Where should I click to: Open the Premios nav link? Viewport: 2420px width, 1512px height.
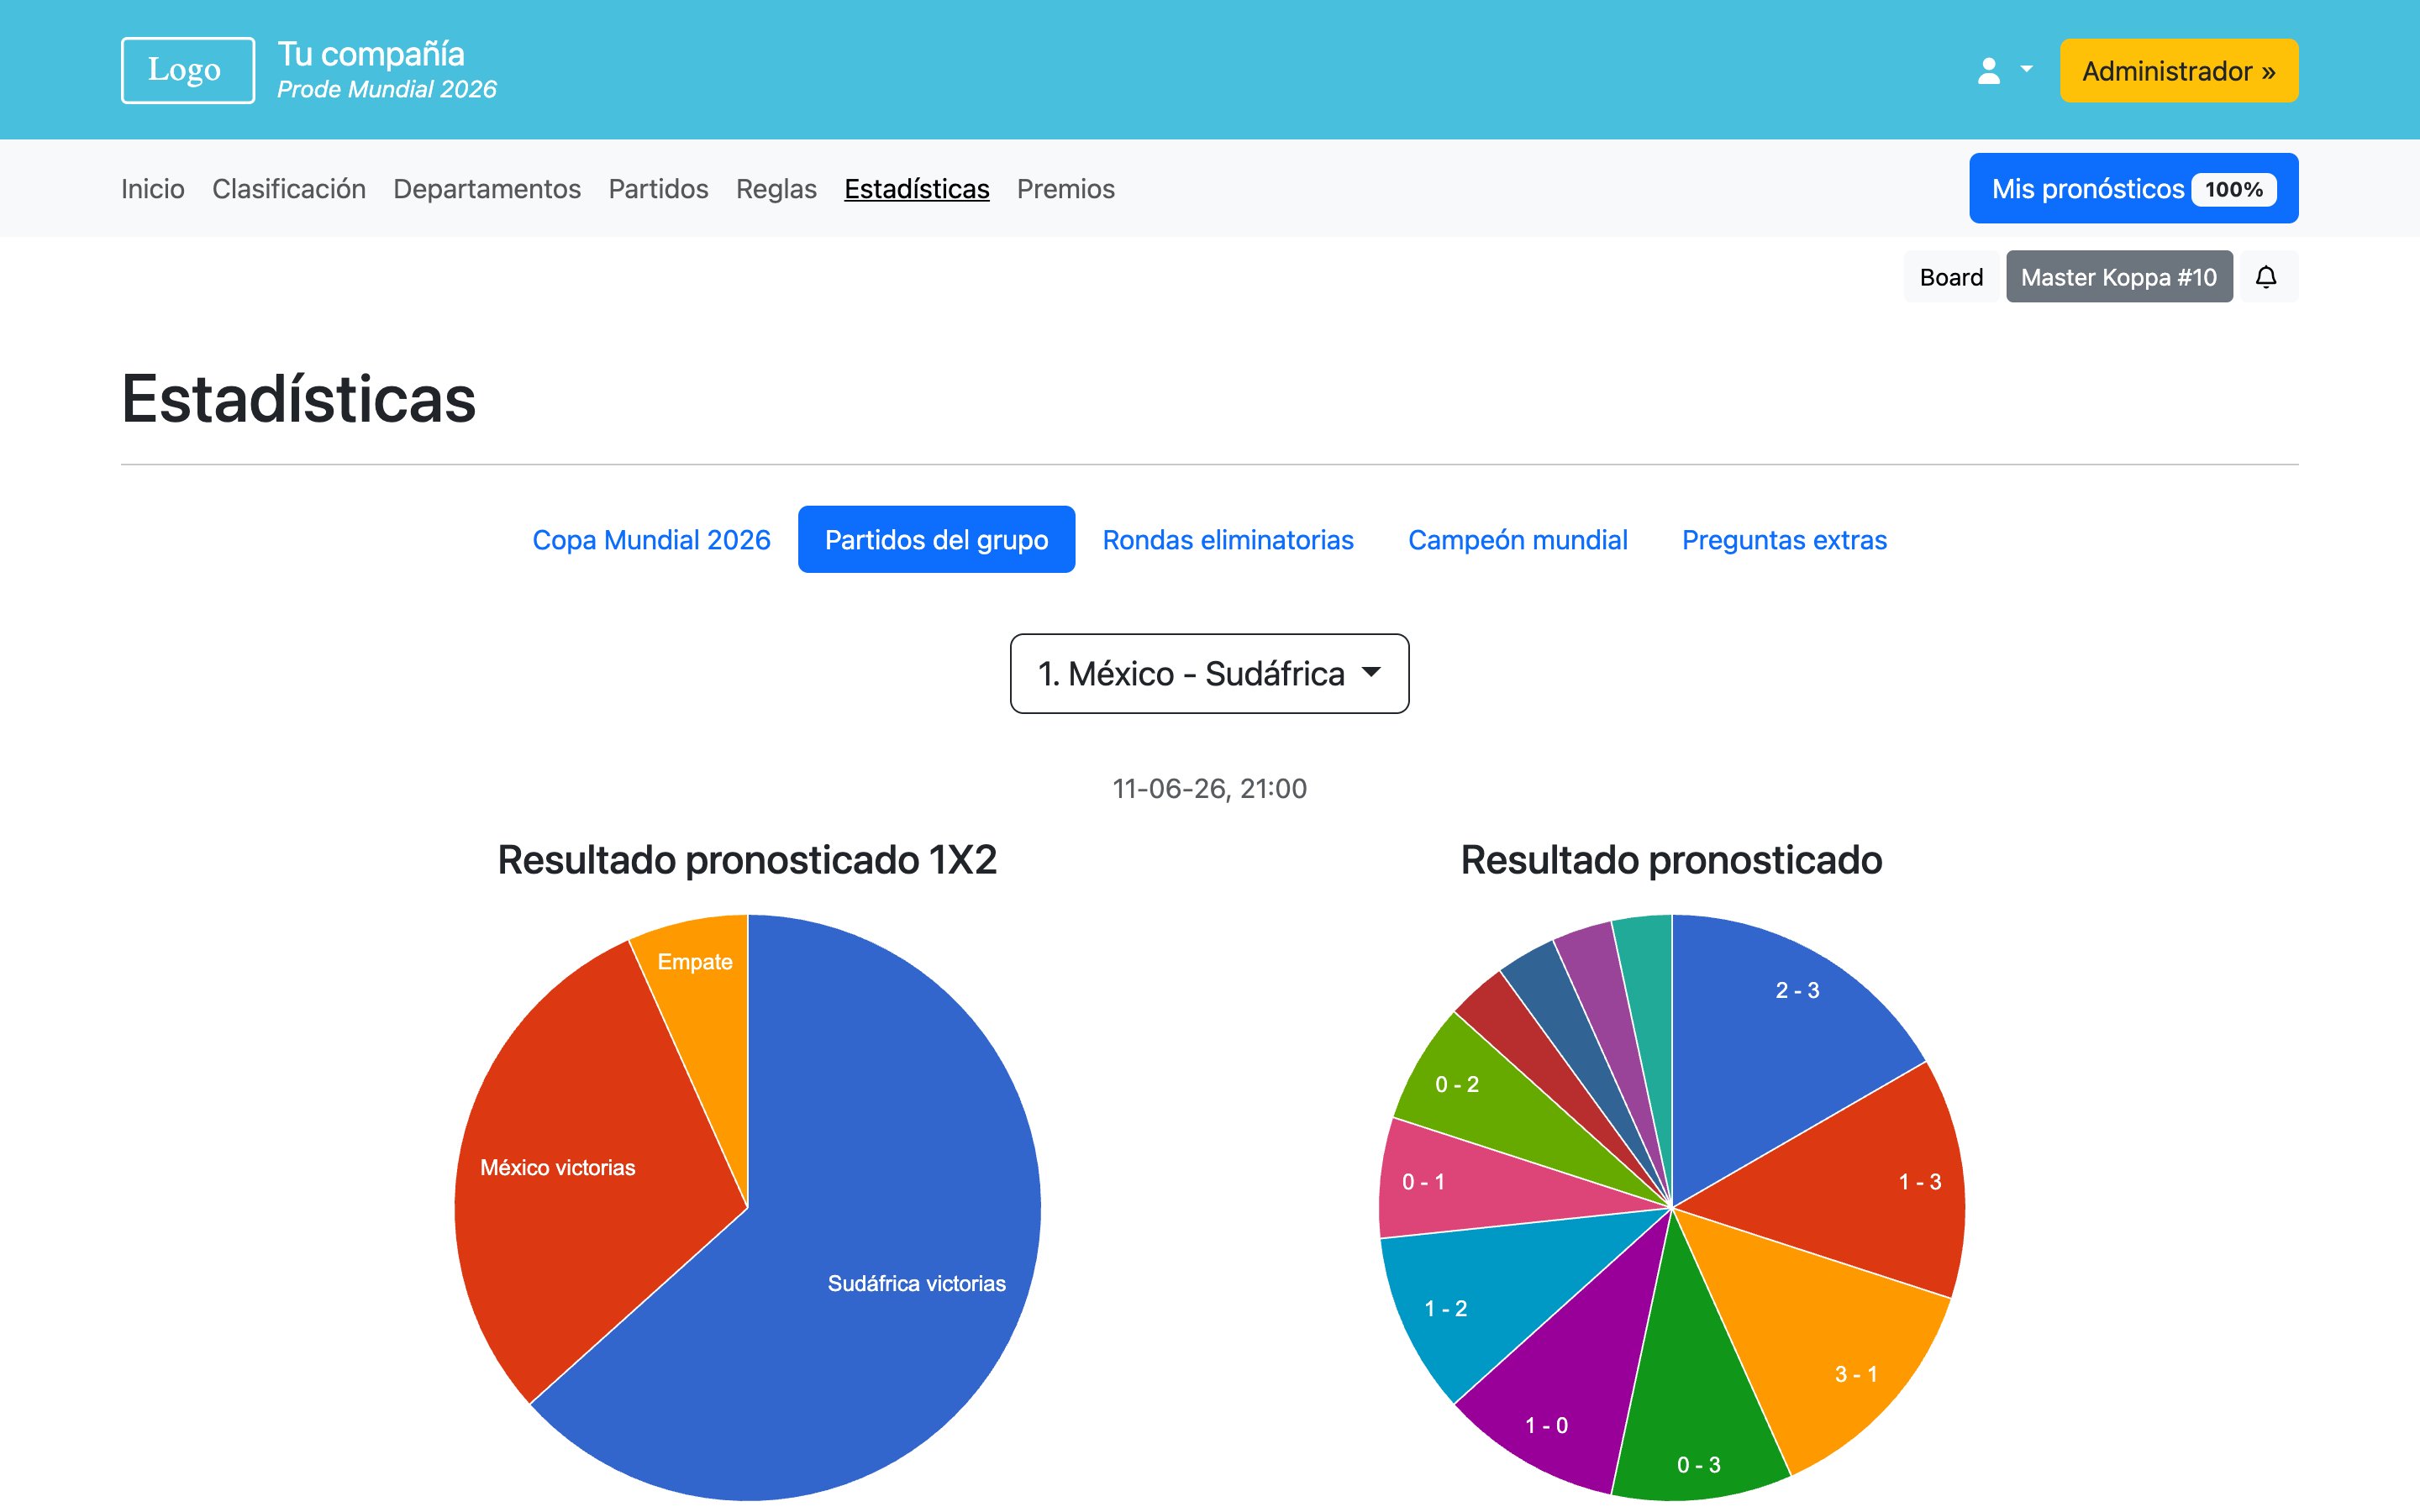1065,189
